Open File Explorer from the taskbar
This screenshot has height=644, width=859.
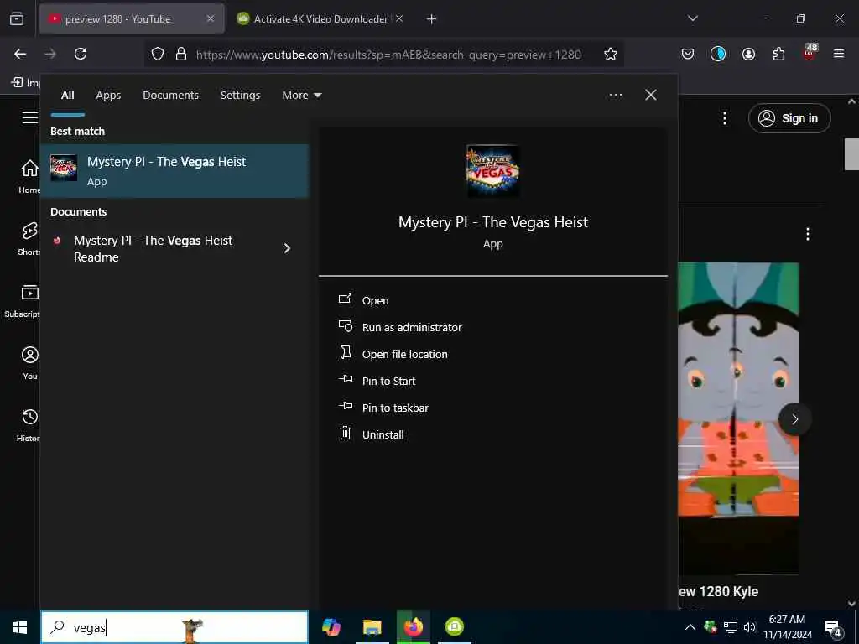pos(372,626)
